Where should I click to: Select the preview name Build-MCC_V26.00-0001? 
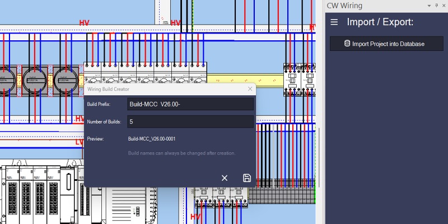tap(152, 138)
